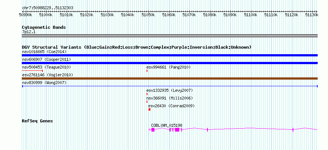Select the red esv26430 loss square

click(149, 109)
